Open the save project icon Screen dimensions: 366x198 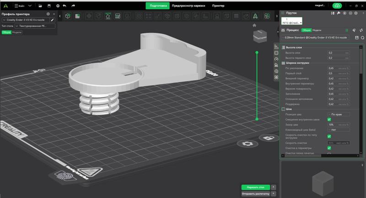pos(48,6)
